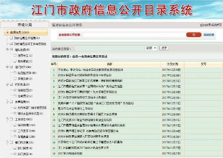This screenshot has height=158, width=223.
Task: Collapse the 办事指南 tree node
Action: pyautogui.click(x=7, y=102)
